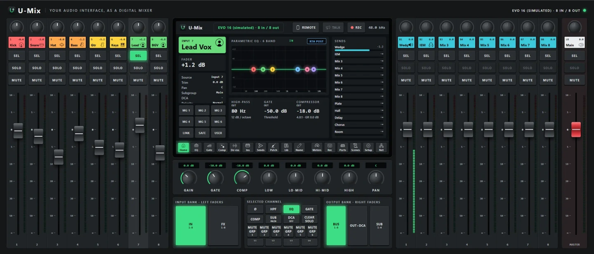Switch output bank to OUT+DCA
This screenshot has height=254, width=594.
point(357,226)
